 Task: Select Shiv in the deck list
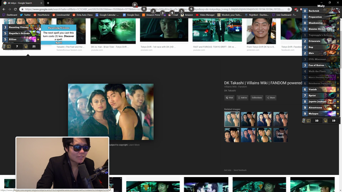pyautogui.click(x=321, y=53)
